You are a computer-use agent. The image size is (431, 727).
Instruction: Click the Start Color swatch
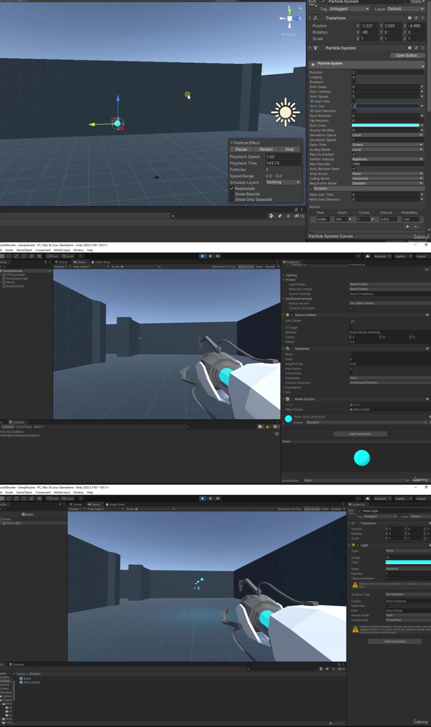[x=385, y=125]
